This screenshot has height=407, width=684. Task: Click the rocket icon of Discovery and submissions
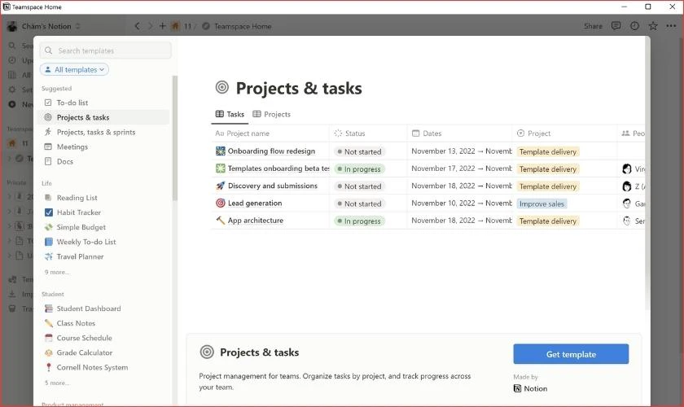click(x=221, y=186)
